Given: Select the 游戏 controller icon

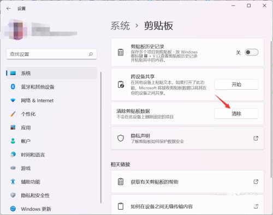Looking at the screenshot, I should (x=13, y=168).
